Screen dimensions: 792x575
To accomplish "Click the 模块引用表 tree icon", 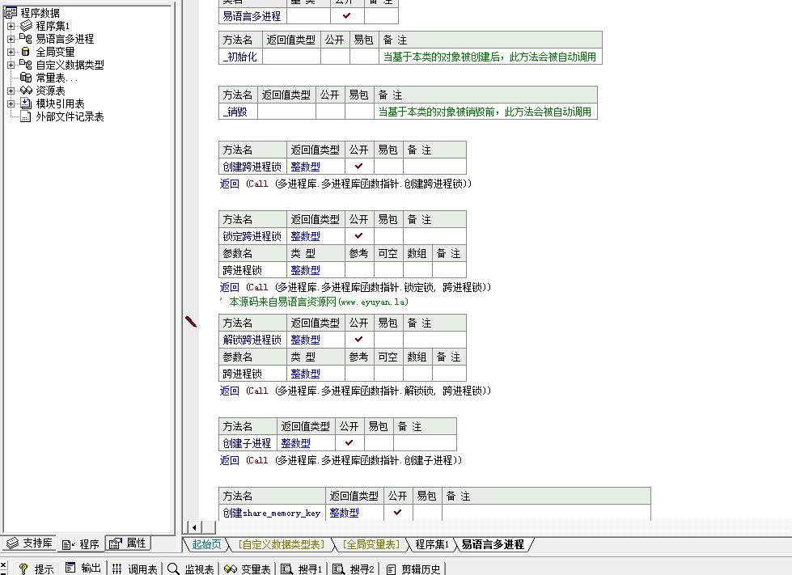I will [x=26, y=104].
